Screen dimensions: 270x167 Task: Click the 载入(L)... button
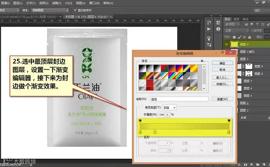[222, 78]
